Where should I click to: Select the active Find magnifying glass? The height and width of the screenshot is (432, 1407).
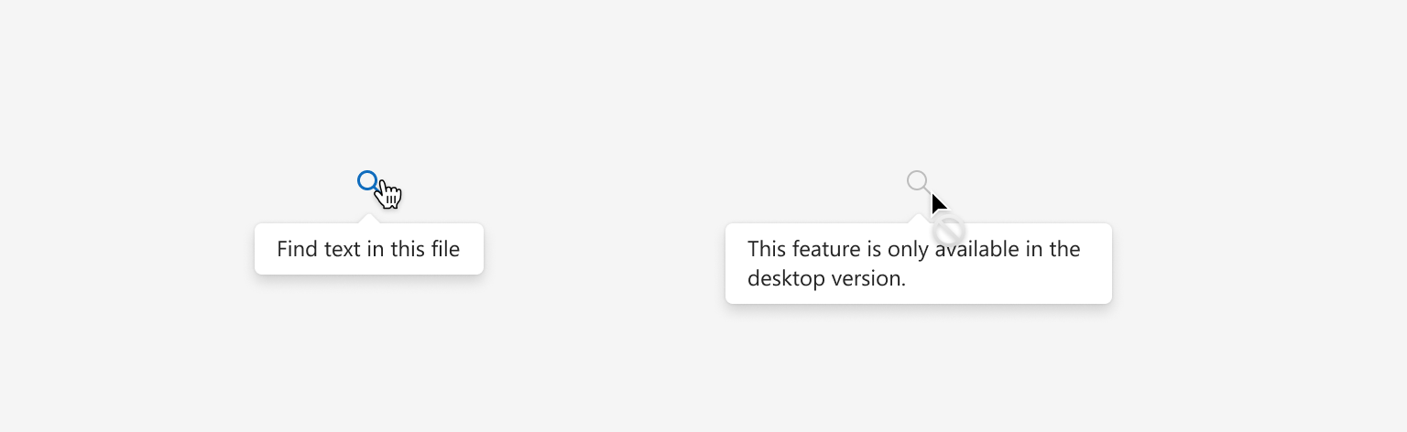pyautogui.click(x=369, y=182)
